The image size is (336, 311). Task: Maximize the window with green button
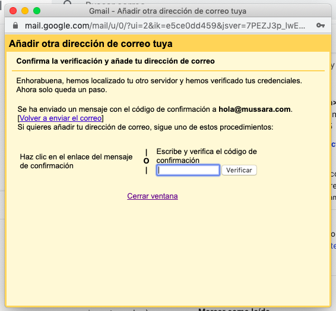(x=37, y=11)
